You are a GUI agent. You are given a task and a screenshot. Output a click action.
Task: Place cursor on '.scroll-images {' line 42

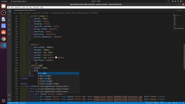point(39,16)
